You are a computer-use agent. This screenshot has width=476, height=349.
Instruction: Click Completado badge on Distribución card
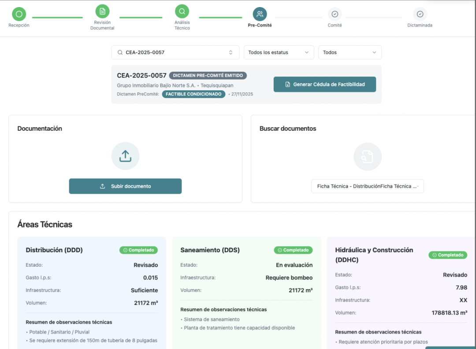click(x=138, y=250)
